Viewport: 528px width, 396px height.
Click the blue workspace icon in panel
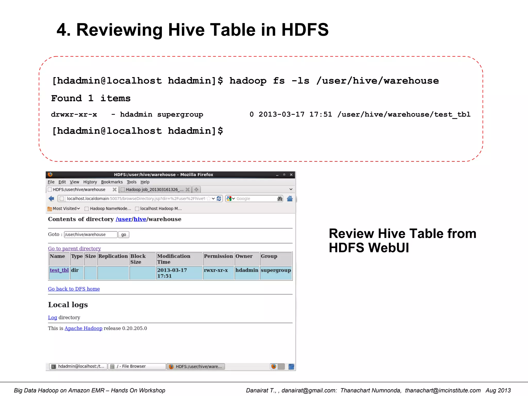pyautogui.click(x=291, y=367)
